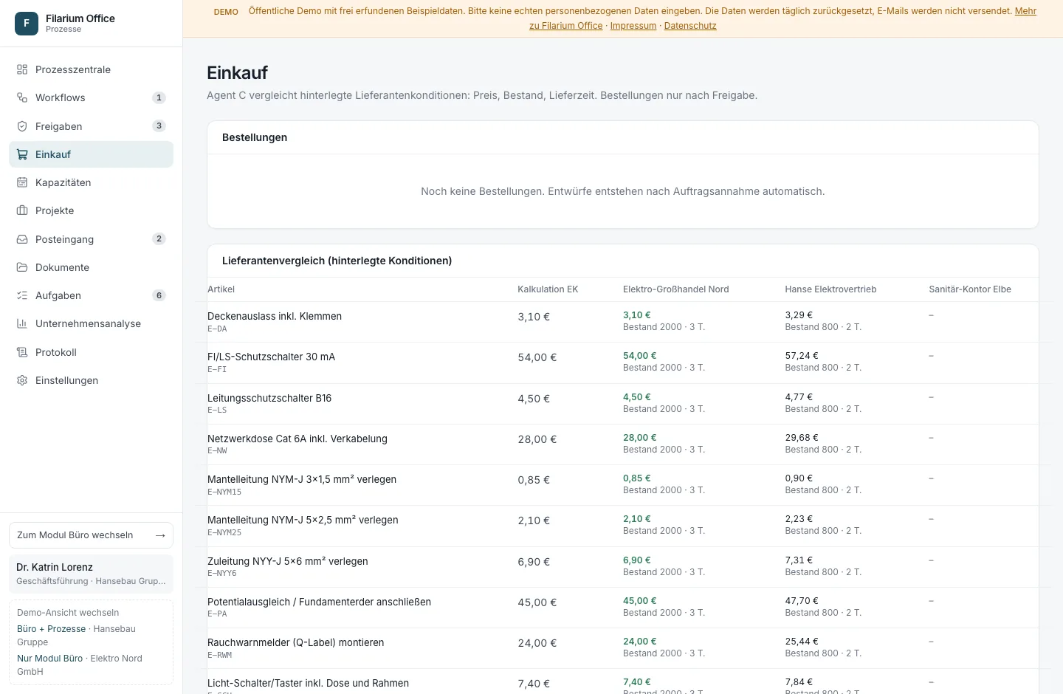
Task: Click the Sanitär-Kontor Elbe column header
Action: 970,289
